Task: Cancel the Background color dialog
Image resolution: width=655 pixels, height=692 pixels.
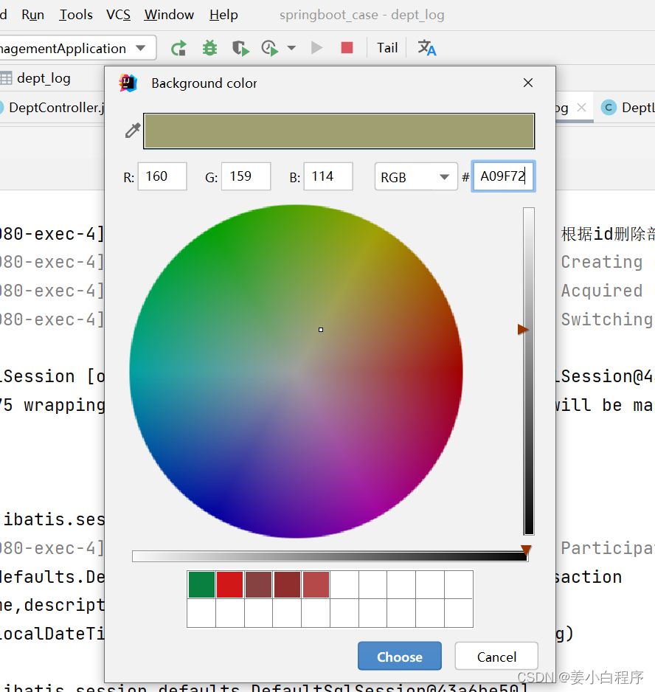Action: coord(496,656)
